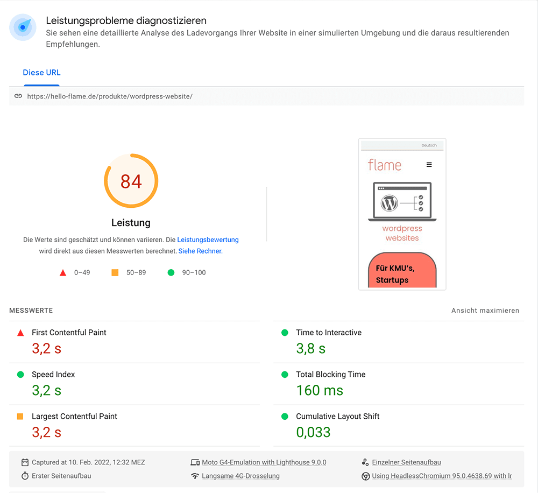
Task: Click the Time to Interactive label
Action: tap(329, 333)
